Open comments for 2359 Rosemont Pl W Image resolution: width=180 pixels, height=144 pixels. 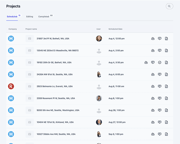click(x=159, y=98)
